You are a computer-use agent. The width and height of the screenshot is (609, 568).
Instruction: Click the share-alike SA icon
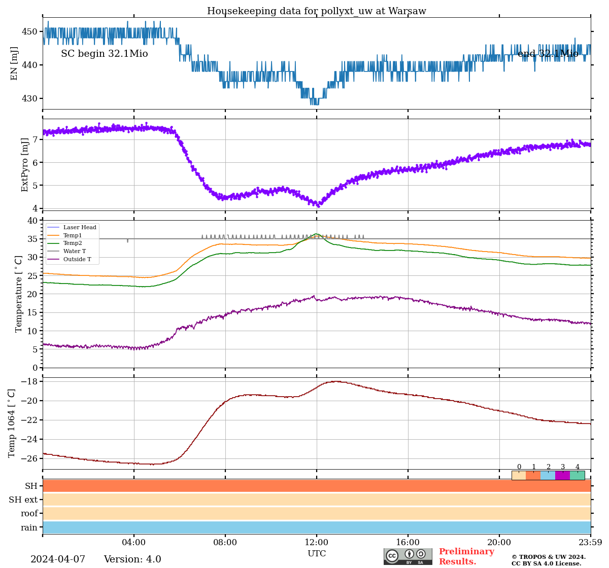[x=421, y=554]
